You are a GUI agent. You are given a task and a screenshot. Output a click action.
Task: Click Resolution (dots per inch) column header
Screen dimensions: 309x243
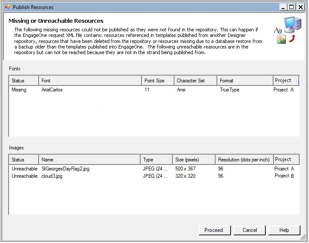(x=244, y=160)
